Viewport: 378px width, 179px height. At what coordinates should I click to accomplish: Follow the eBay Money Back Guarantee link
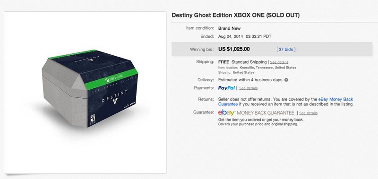(286, 102)
